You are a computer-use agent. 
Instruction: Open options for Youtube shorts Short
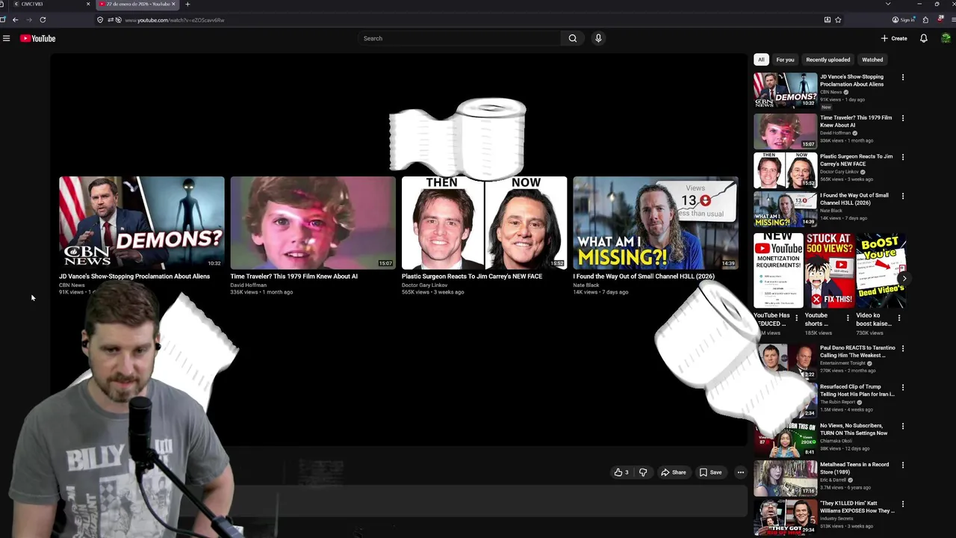(x=848, y=318)
